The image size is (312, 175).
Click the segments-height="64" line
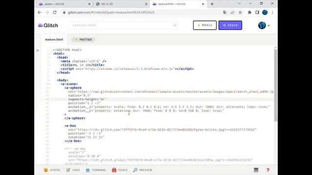[x=87, y=99]
